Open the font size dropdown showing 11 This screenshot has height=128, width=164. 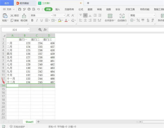pyautogui.click(x=64, y=16)
